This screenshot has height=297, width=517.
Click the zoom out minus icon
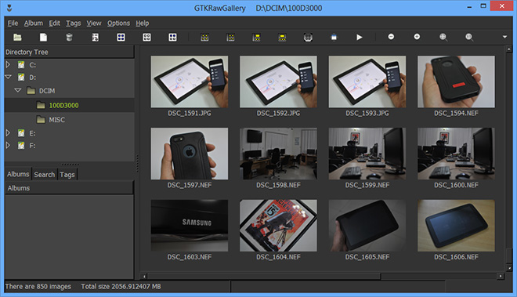[391, 37]
